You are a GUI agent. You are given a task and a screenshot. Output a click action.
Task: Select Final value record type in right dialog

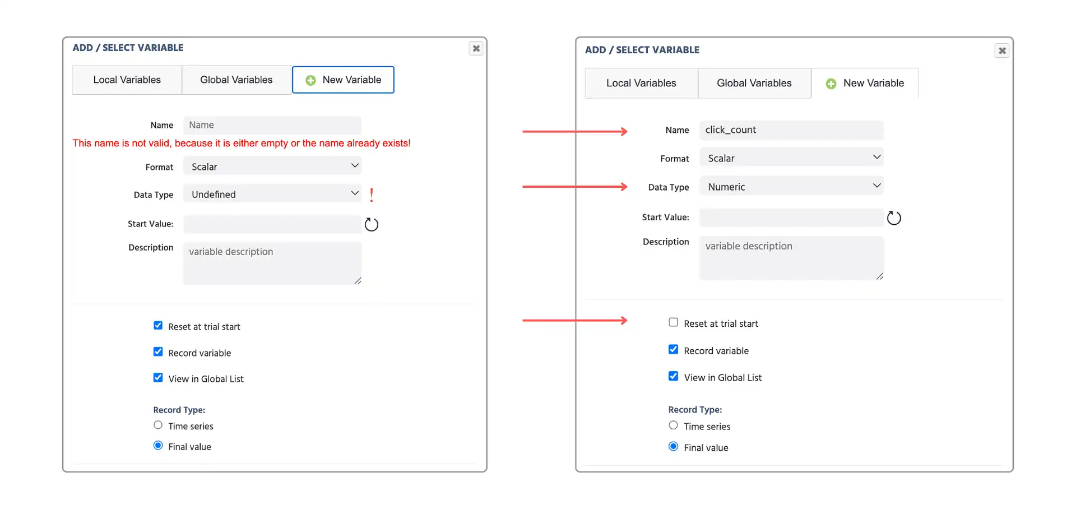[x=673, y=447]
